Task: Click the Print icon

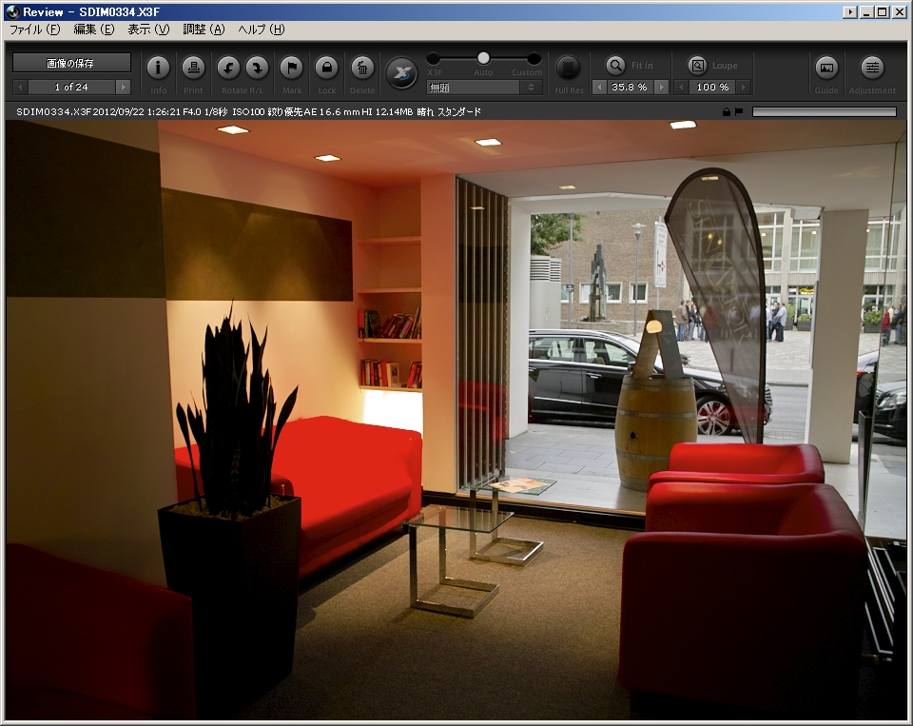Action: tap(194, 69)
